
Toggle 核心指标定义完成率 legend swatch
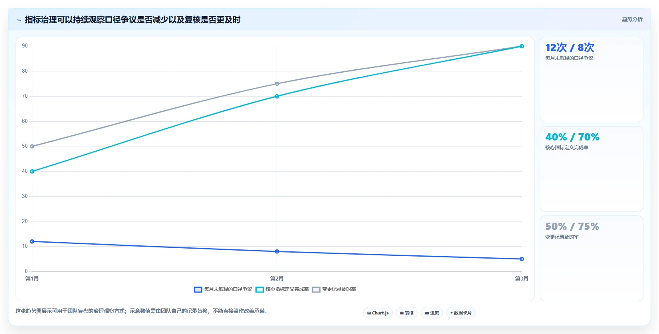point(259,290)
